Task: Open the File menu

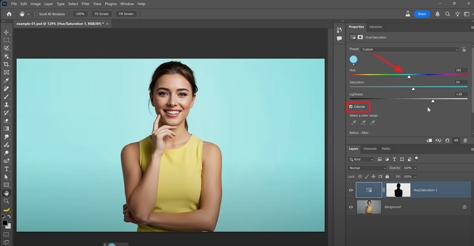Action: (x=14, y=4)
